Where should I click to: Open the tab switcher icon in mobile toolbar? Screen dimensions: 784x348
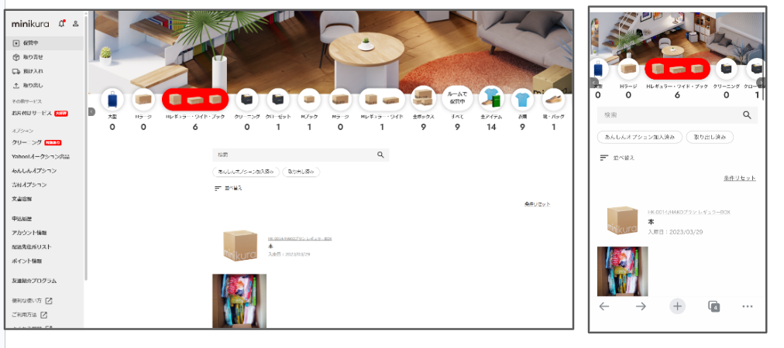[x=714, y=306]
